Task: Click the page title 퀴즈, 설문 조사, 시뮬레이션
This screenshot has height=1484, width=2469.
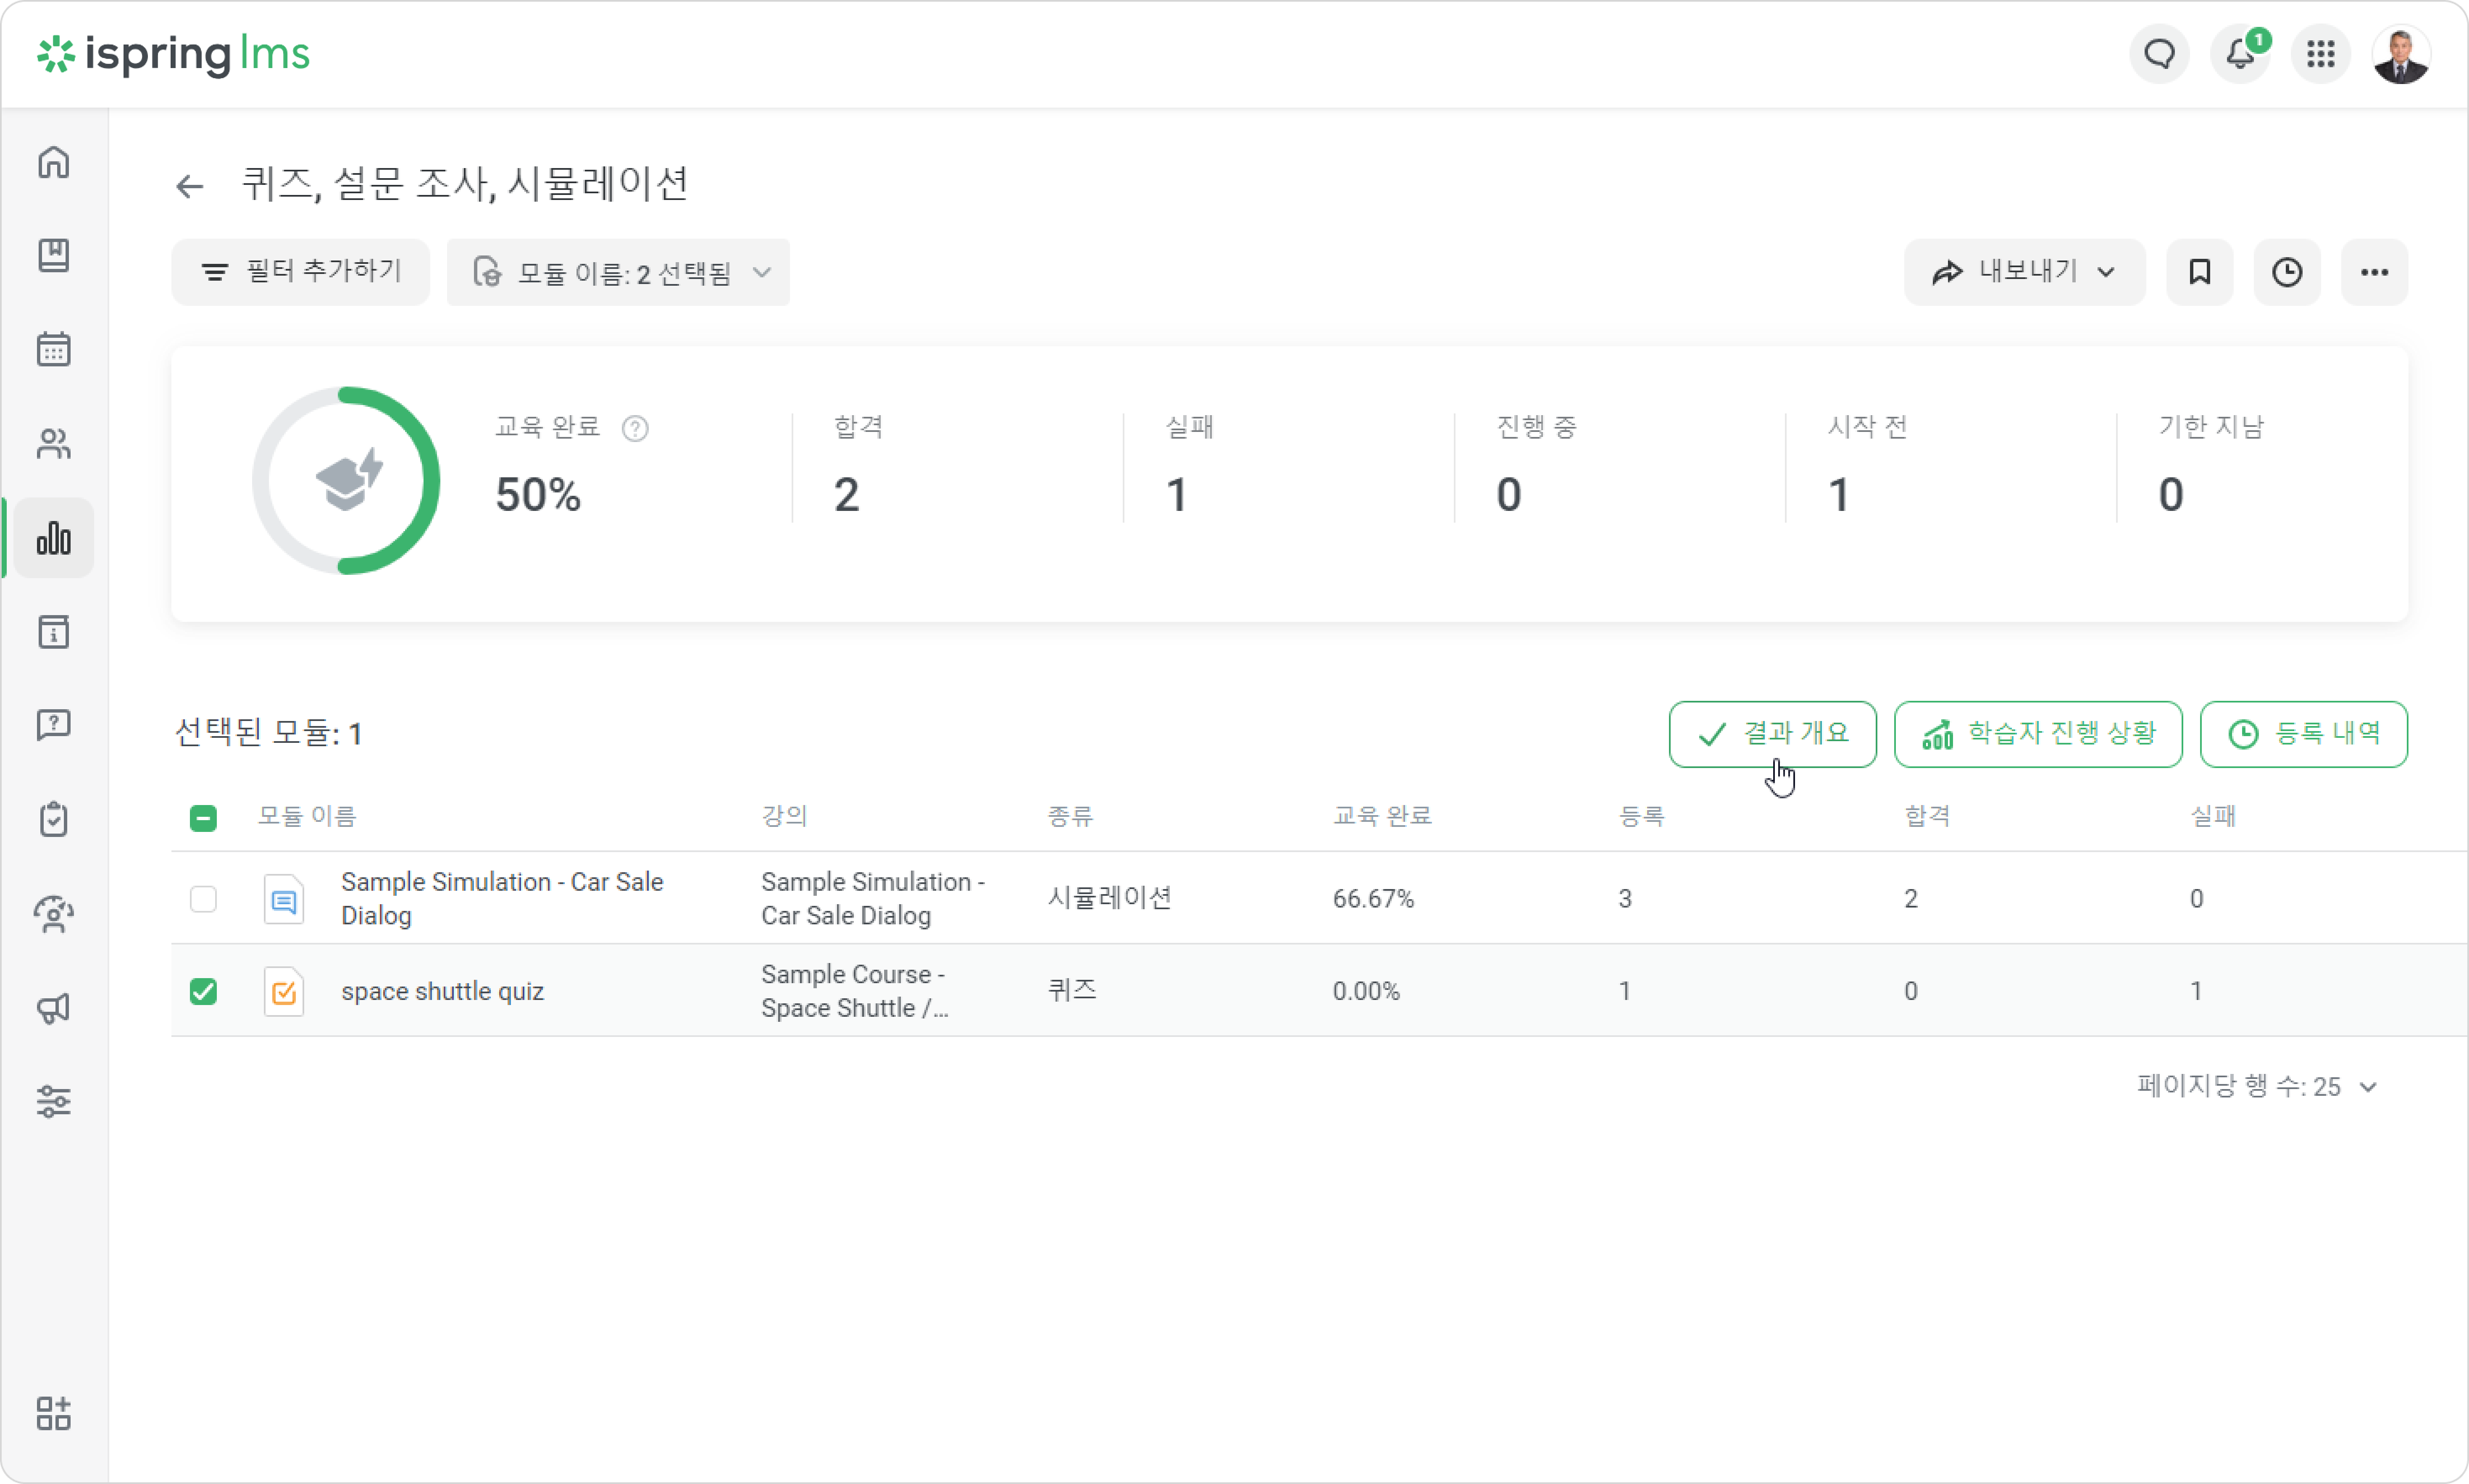Action: pos(466,184)
